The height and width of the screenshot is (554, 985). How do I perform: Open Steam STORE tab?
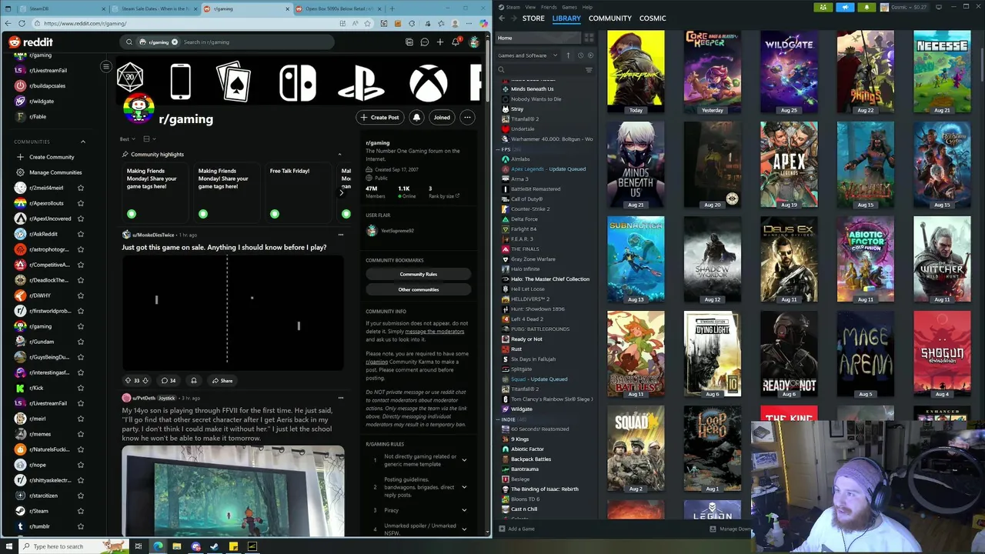click(533, 18)
